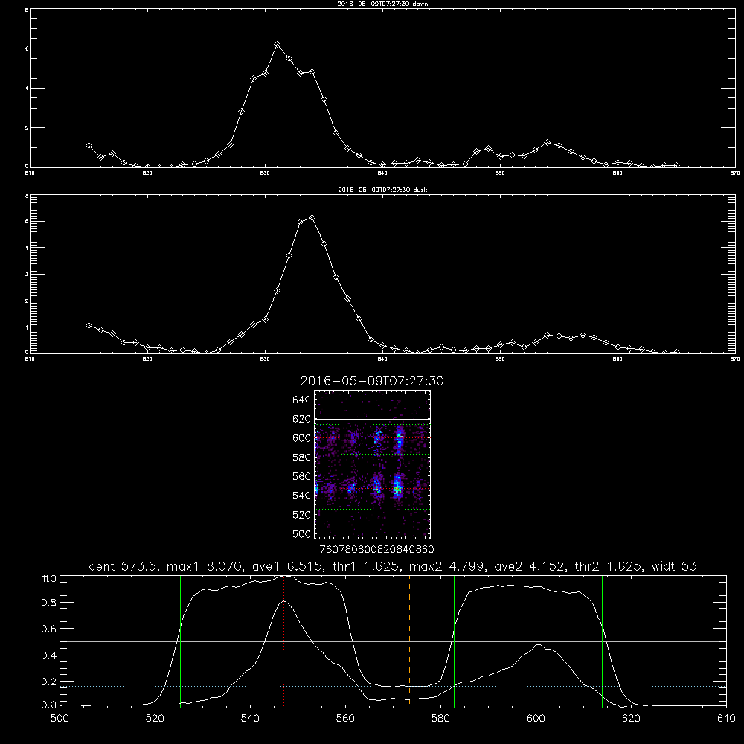Image resolution: width=744 pixels, height=744 pixels.
Task: Click the dotted threshold line in profile plot
Action: coord(394,686)
